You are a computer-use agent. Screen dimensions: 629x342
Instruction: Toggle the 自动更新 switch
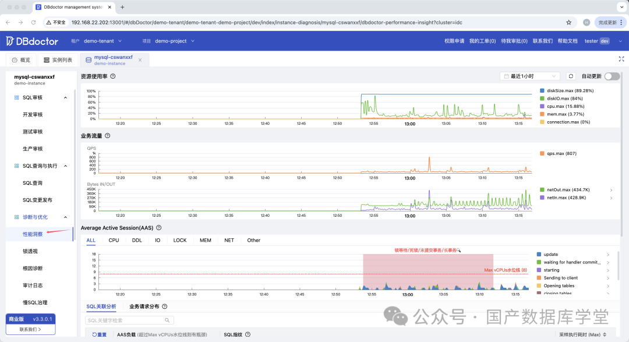tap(612, 76)
